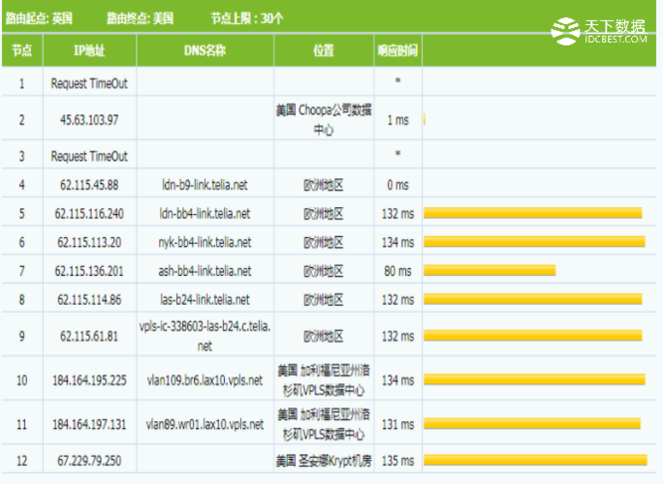Click response time 0 ms
Viewport: 663px width, 484px height.
(397, 185)
